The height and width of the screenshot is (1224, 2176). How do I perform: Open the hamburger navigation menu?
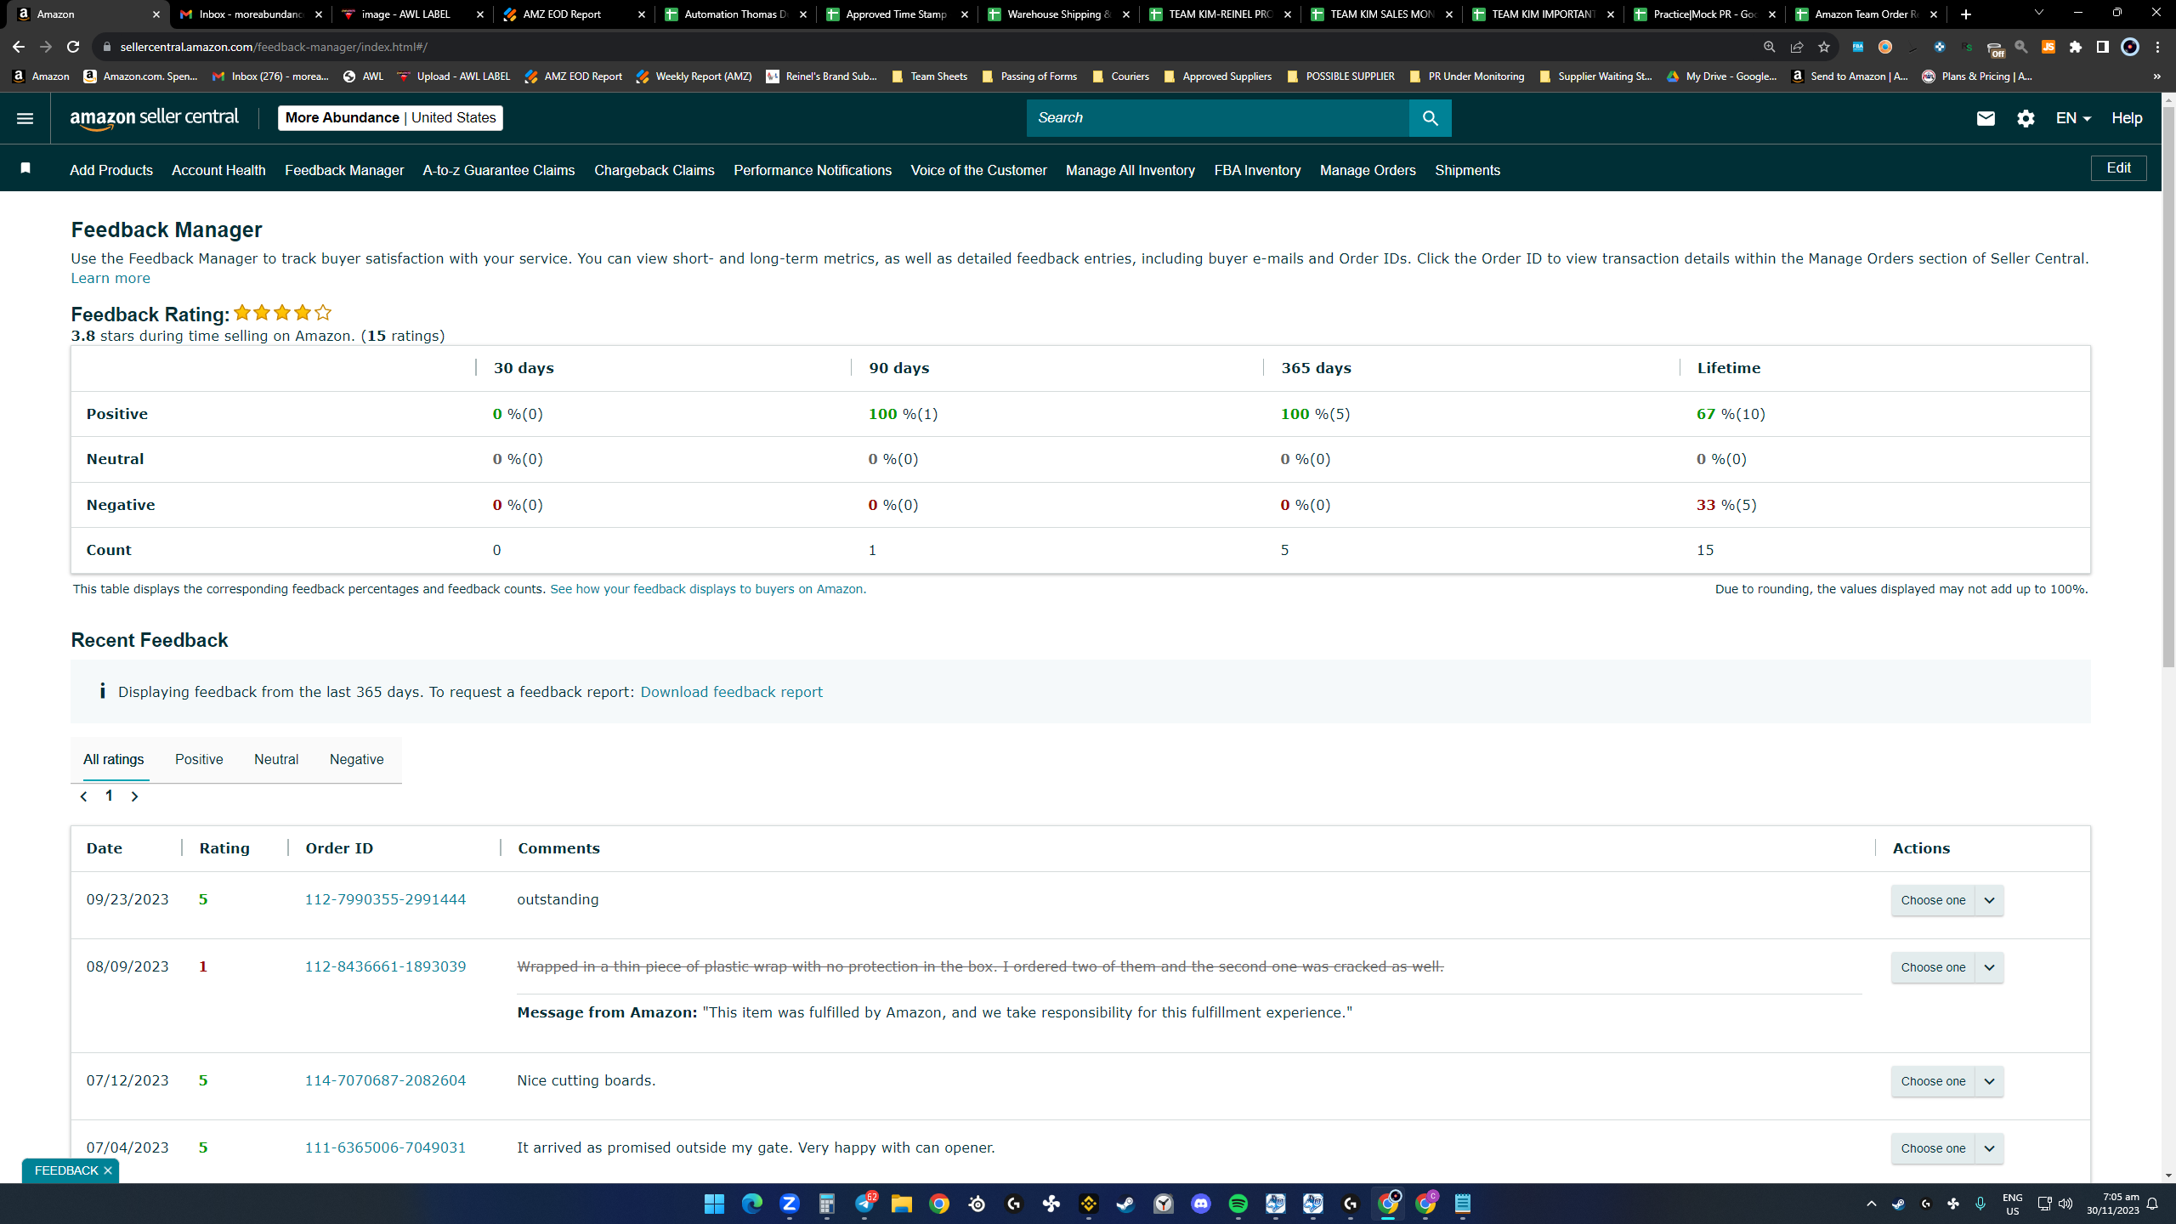pos(25,118)
